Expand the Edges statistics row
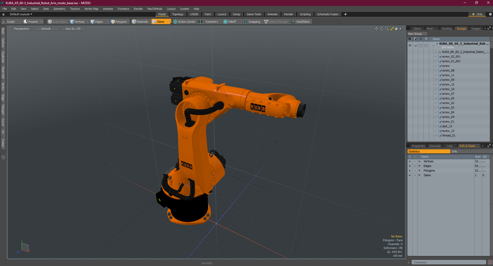493x266 pixels. pyautogui.click(x=420, y=166)
